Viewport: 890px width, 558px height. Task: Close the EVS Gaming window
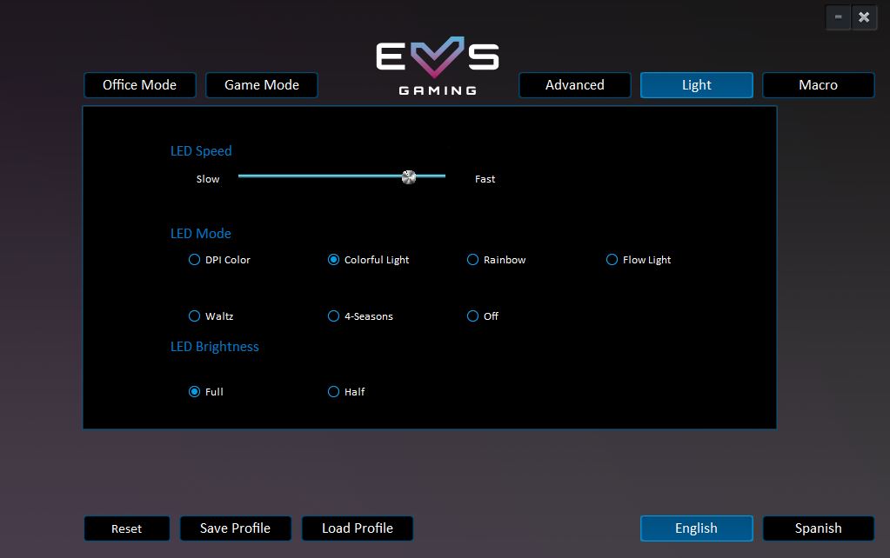pyautogui.click(x=864, y=17)
